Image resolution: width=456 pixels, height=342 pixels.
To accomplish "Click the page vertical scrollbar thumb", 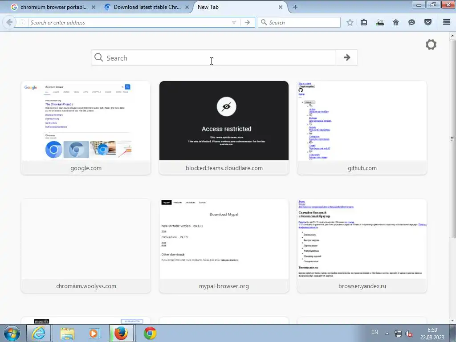I will (452, 139).
